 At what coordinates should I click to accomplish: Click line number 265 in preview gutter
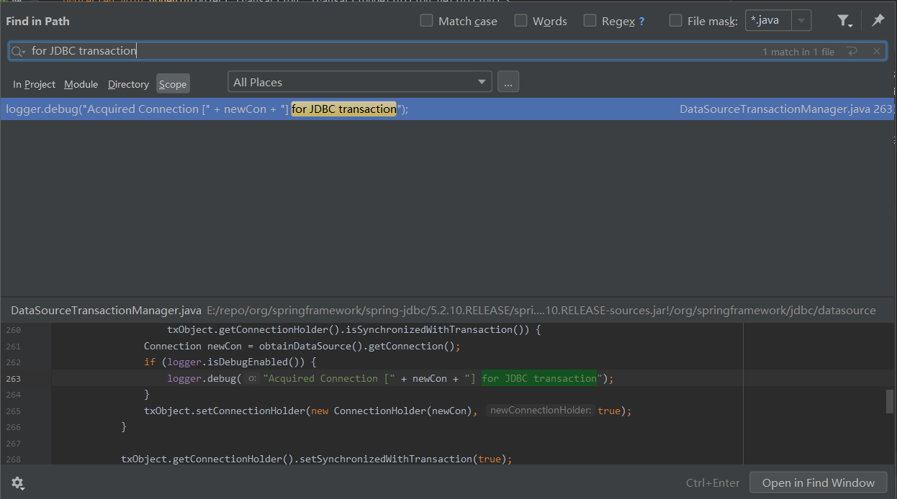(x=14, y=411)
